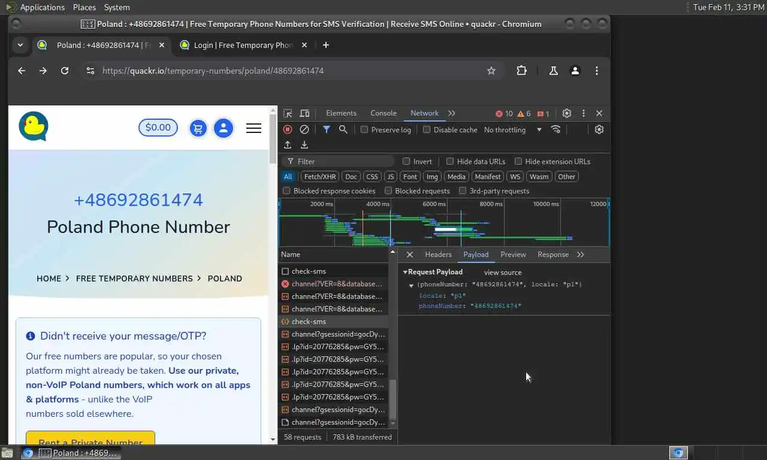
Task: Check the Invert filter checkbox
Action: [406, 162]
